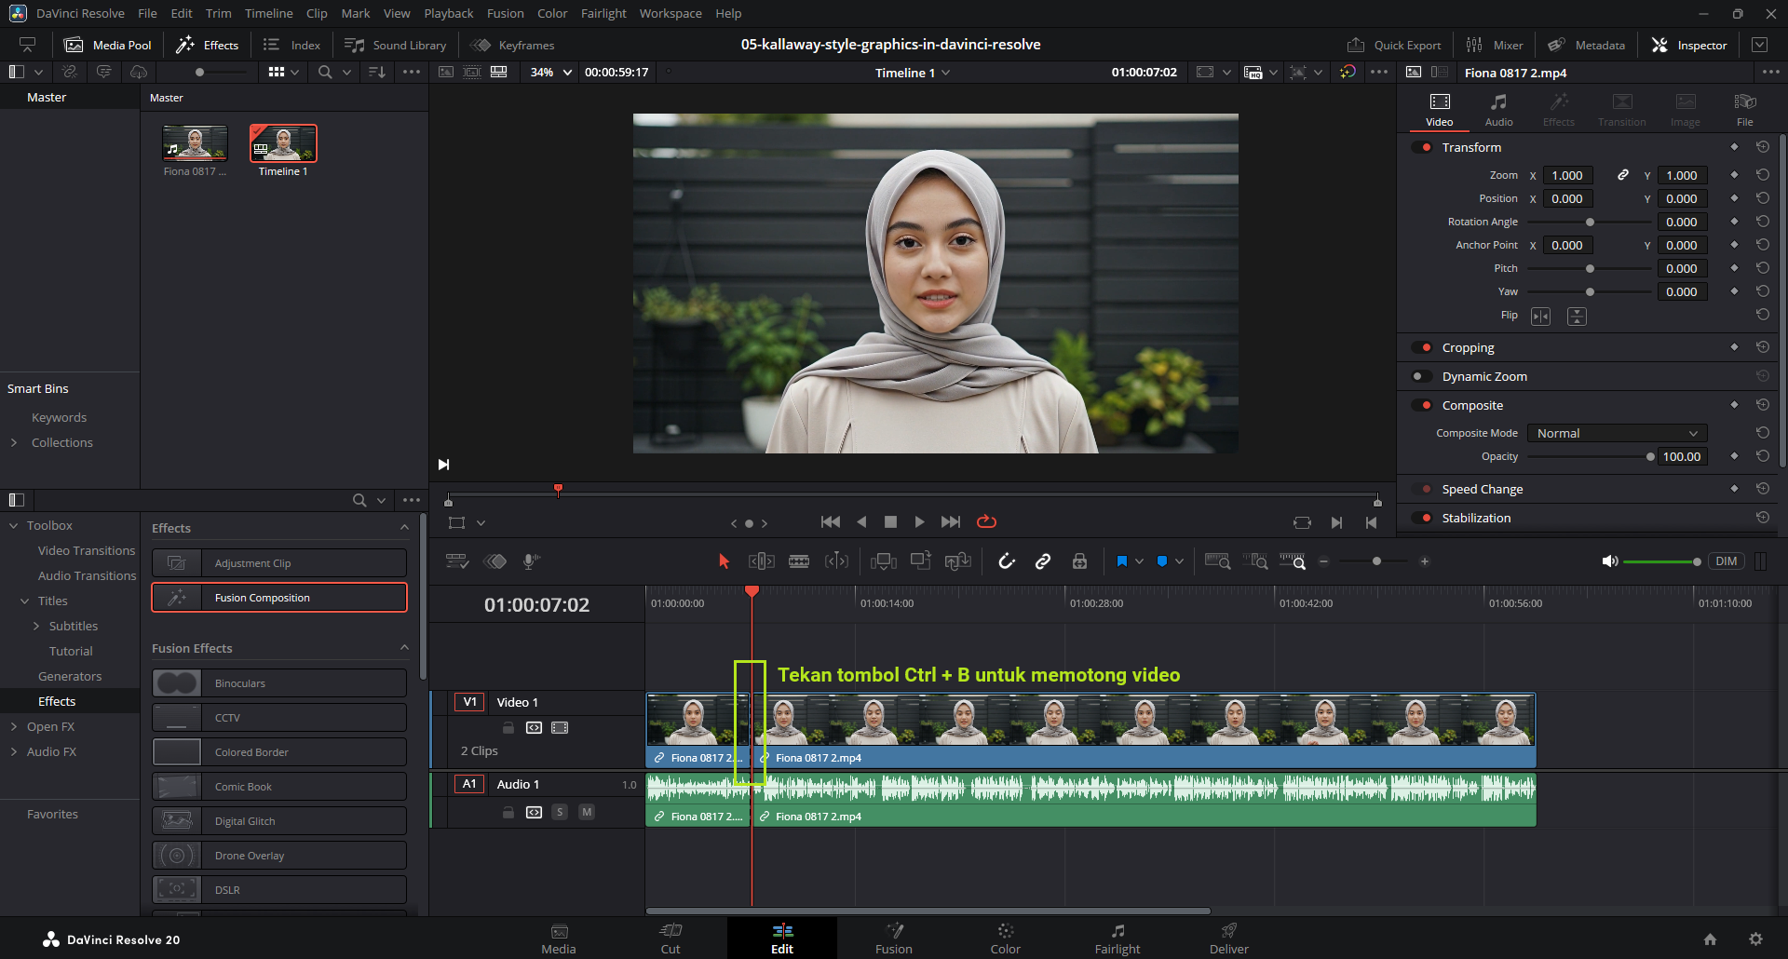Adjust the Opacity slider
Image resolution: width=1788 pixels, height=959 pixels.
[1649, 457]
